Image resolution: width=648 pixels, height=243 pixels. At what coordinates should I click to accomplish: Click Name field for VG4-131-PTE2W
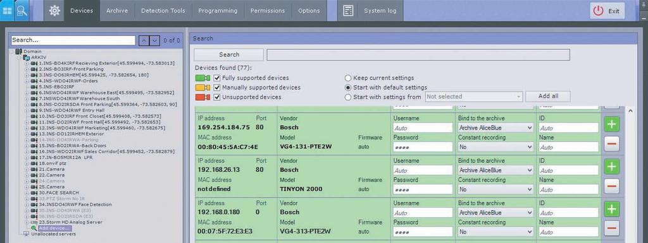click(568, 147)
